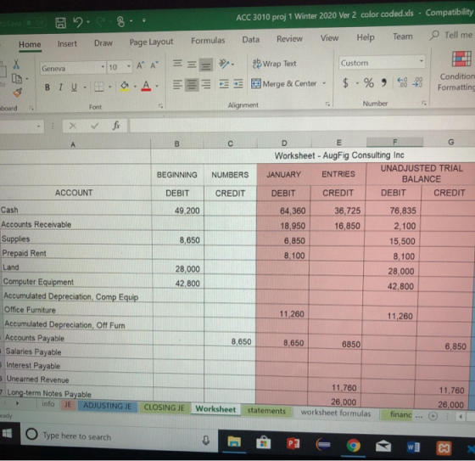Switch to the Page Layout ribbon tab
Screen dimensions: 475x461
point(151,42)
